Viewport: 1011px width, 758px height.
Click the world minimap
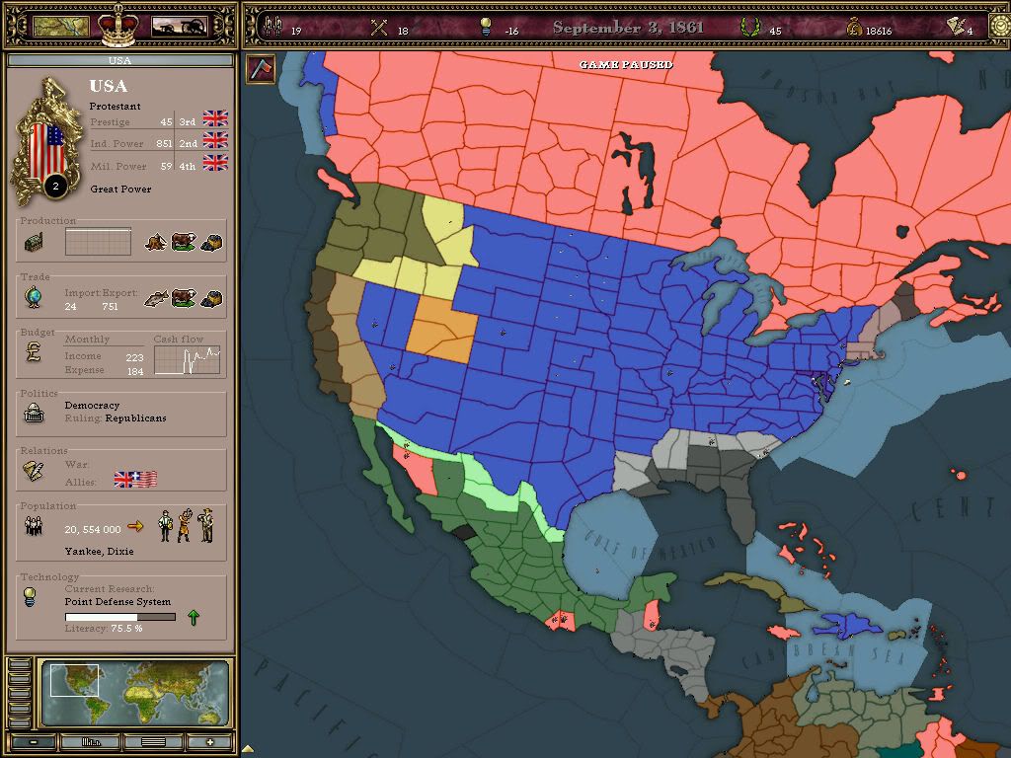click(134, 693)
